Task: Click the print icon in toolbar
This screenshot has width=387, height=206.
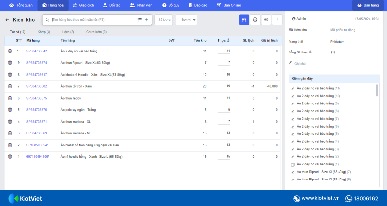Action: pos(255,20)
